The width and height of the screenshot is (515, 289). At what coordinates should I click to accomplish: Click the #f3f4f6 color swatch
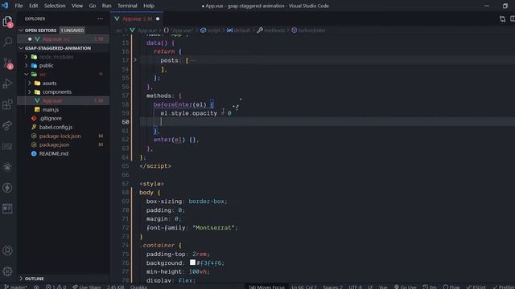[192, 263]
